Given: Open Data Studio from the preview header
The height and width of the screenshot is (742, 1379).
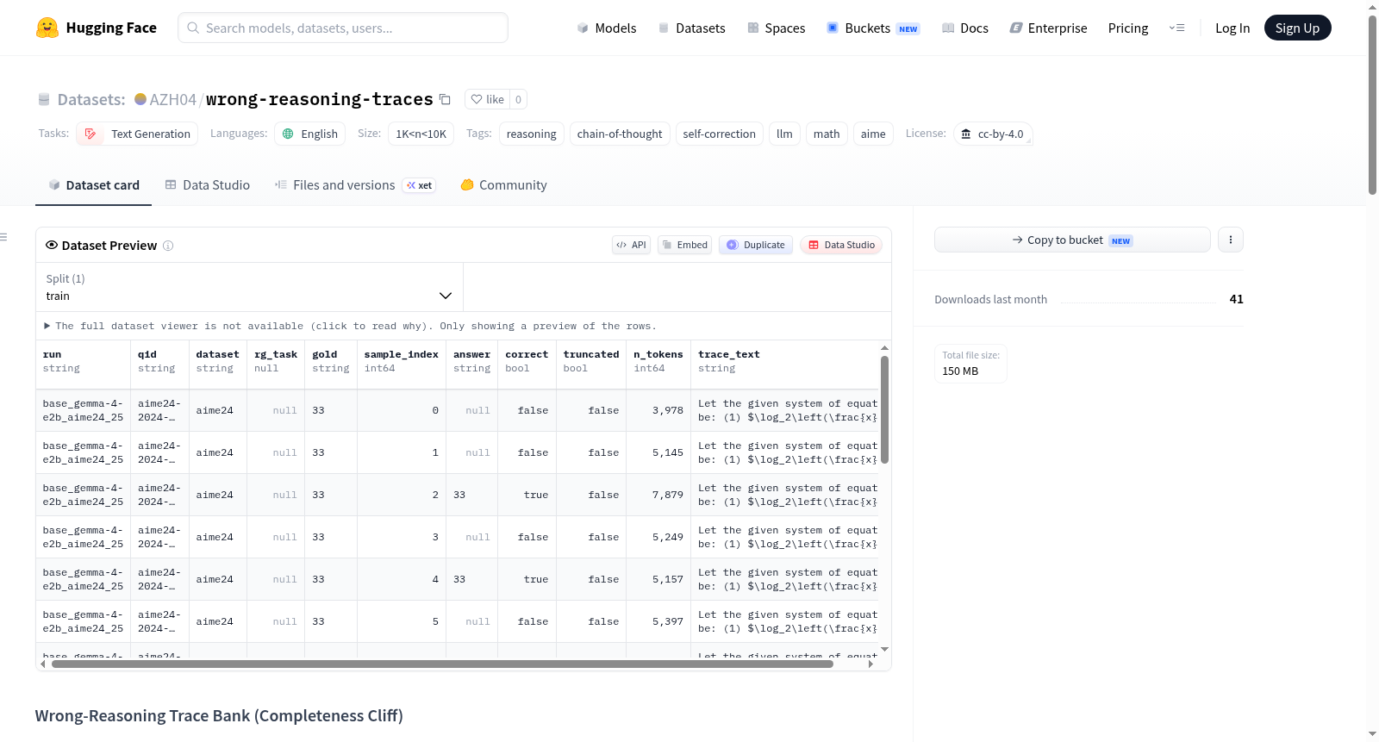Looking at the screenshot, I should 841,245.
